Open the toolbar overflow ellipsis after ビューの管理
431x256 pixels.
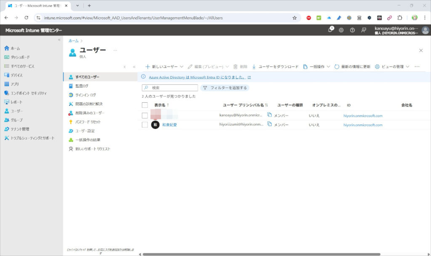coord(417,67)
